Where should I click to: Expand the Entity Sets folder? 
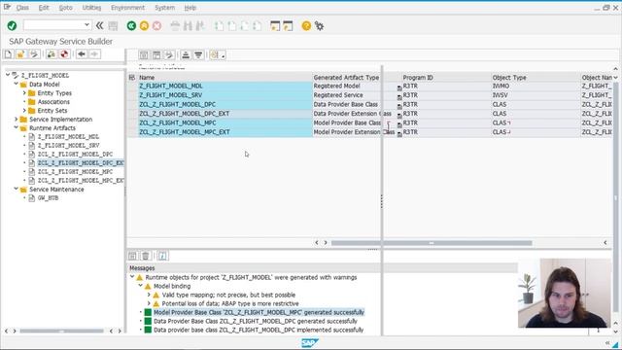pos(24,110)
